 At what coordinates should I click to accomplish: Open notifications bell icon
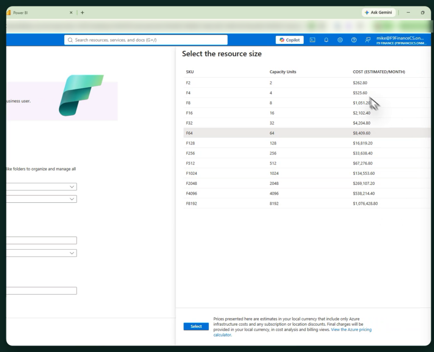(326, 40)
